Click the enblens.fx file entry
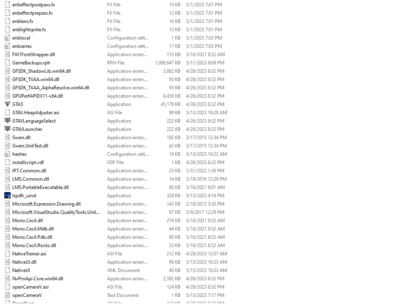The height and width of the screenshot is (304, 393). (x=23, y=21)
